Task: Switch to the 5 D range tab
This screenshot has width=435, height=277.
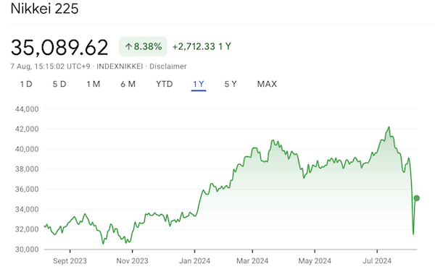Action: [59, 84]
